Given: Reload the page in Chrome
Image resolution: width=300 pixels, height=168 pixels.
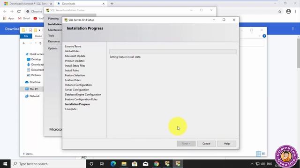Looking at the screenshot, I should 19,11.
